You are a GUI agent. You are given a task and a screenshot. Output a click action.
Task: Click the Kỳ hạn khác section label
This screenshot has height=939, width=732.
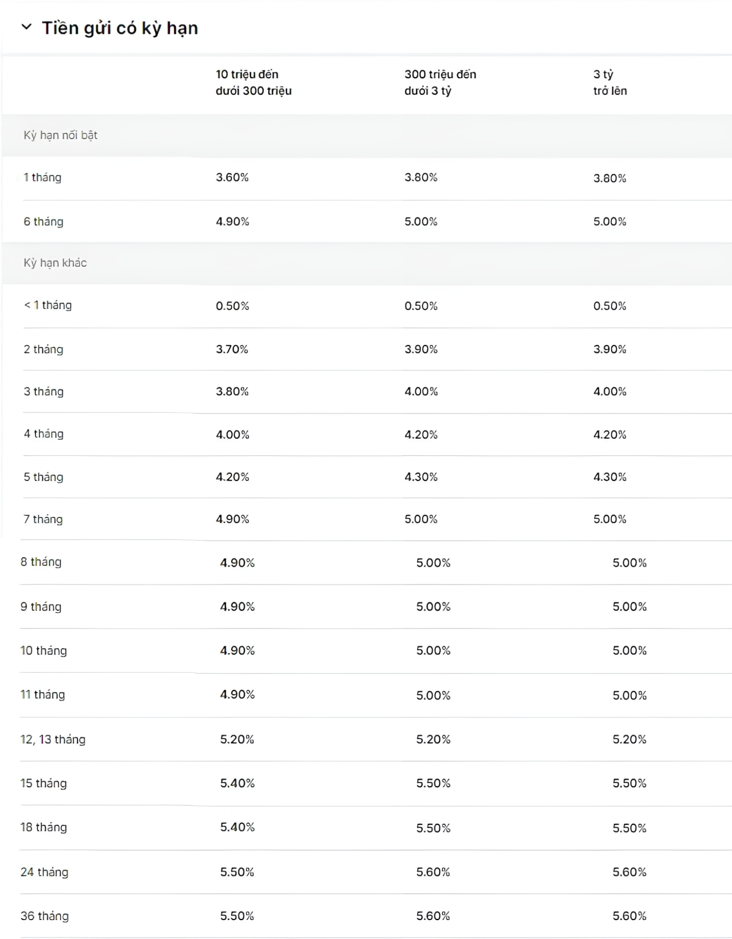55,263
